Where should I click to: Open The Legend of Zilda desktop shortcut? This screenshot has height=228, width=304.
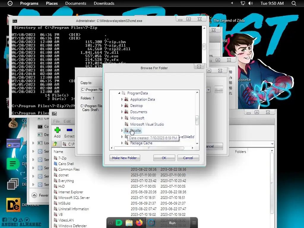point(229,20)
